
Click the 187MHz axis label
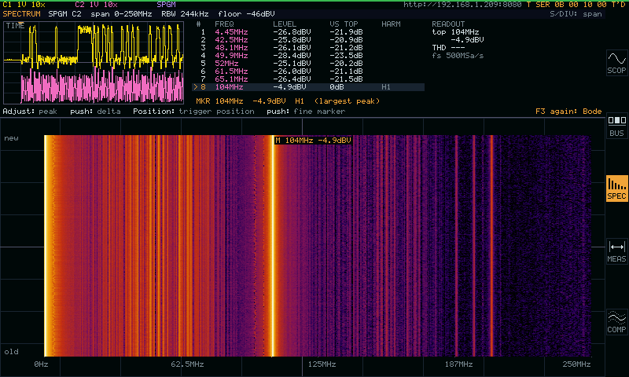[458, 364]
